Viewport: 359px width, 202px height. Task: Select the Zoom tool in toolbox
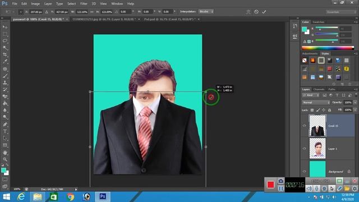5,159
